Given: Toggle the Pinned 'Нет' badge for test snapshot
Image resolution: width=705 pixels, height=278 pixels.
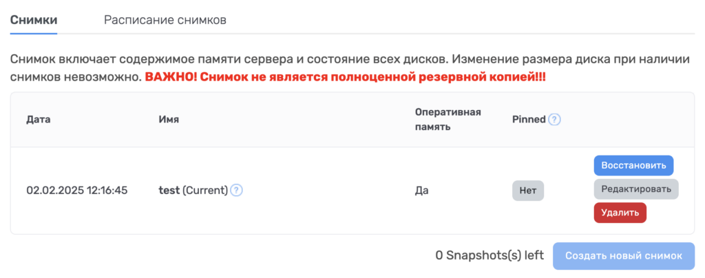Looking at the screenshot, I should coord(528,191).
